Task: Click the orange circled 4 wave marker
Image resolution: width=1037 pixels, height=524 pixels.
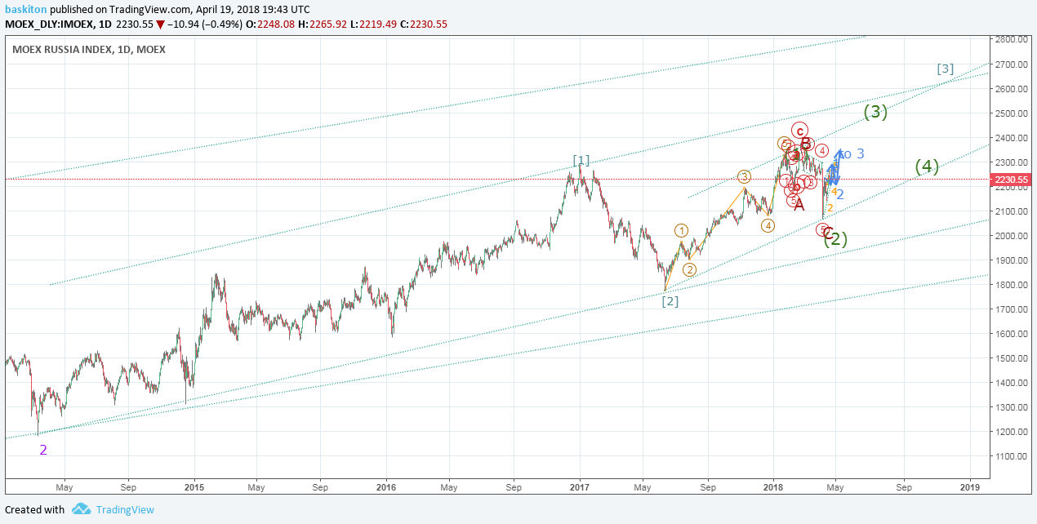Action: click(x=768, y=225)
